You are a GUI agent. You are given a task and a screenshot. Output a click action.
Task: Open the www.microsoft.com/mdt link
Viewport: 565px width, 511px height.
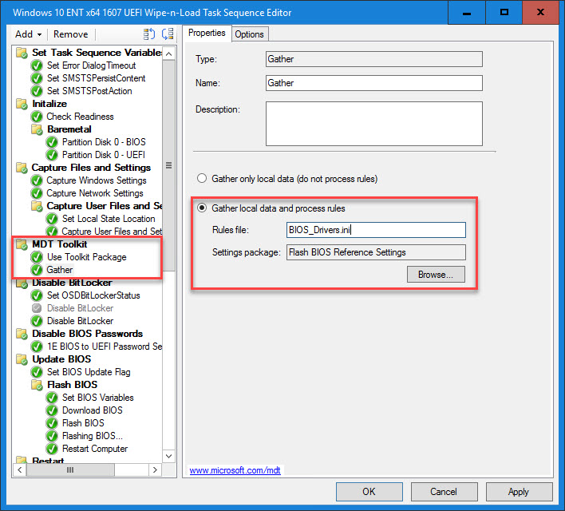point(235,471)
